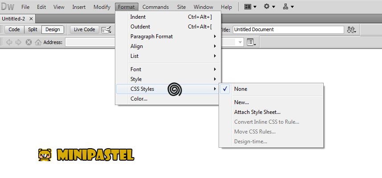The image size is (382, 178).
Task: Expand the List submenu
Action: point(168,56)
